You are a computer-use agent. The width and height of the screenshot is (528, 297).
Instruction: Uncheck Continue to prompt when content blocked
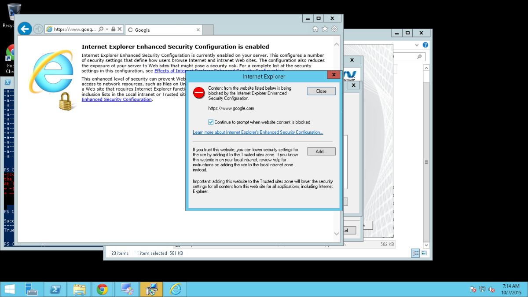(x=211, y=122)
